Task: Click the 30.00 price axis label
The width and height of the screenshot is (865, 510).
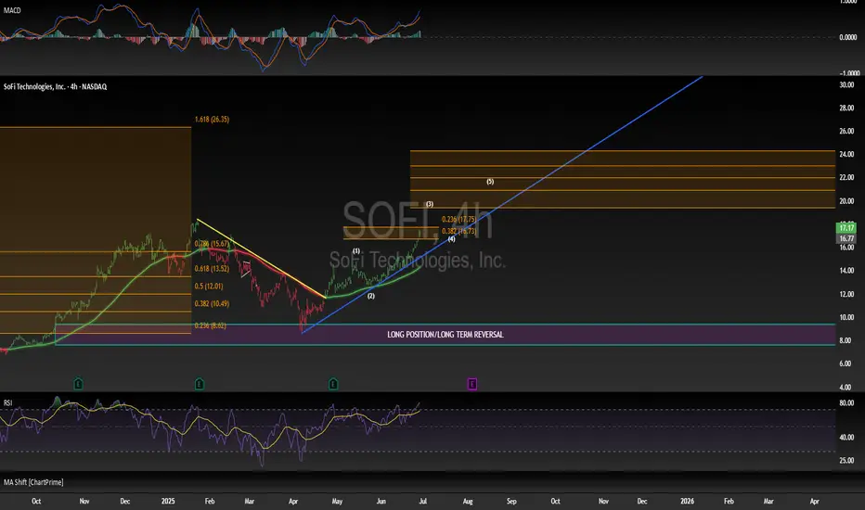Action: [846, 85]
